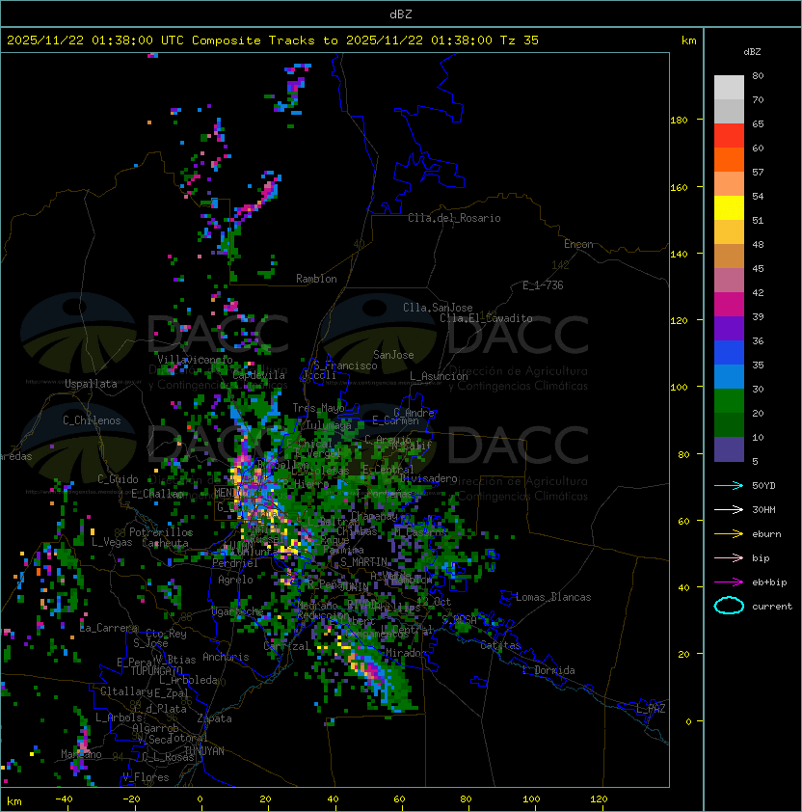Click the 'V_Flores' map label
The width and height of the screenshot is (802, 812).
coord(146,777)
